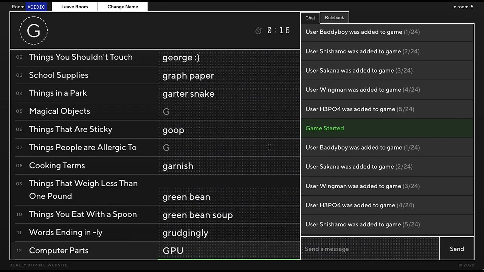Switch to the Rulebook tab
Viewport: 484px width, 272px height.
(x=334, y=18)
